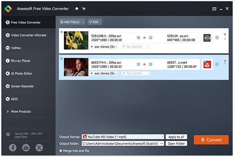Click the Edit button
The height and width of the screenshot is (157, 234).
[95, 22]
